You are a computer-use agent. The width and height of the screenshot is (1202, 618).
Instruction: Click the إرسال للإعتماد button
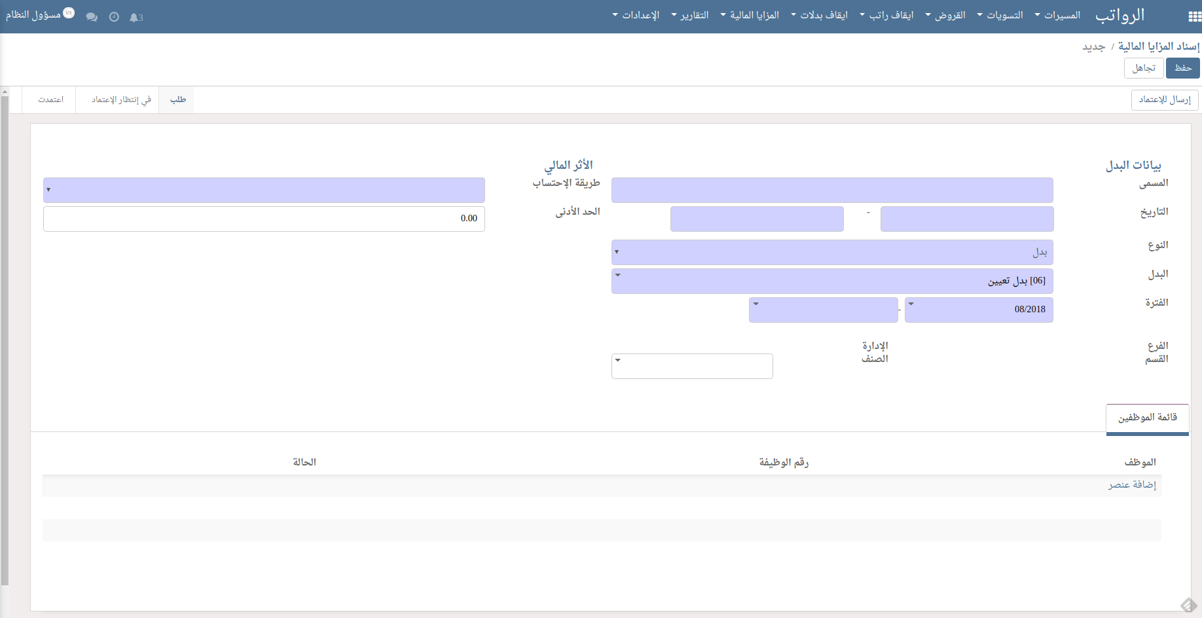1165,100
